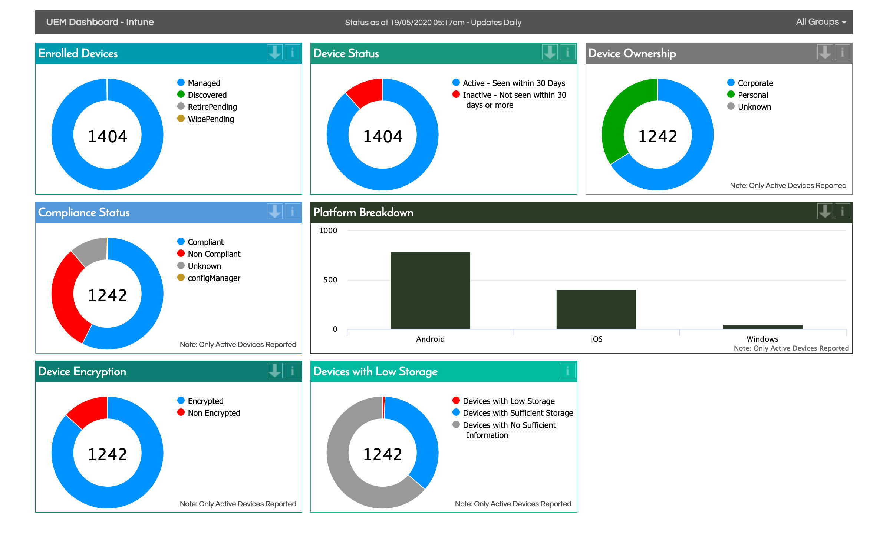Toggle Active - Seen within 30 Days legend
Viewport: 893px width, 550px height.
point(509,83)
